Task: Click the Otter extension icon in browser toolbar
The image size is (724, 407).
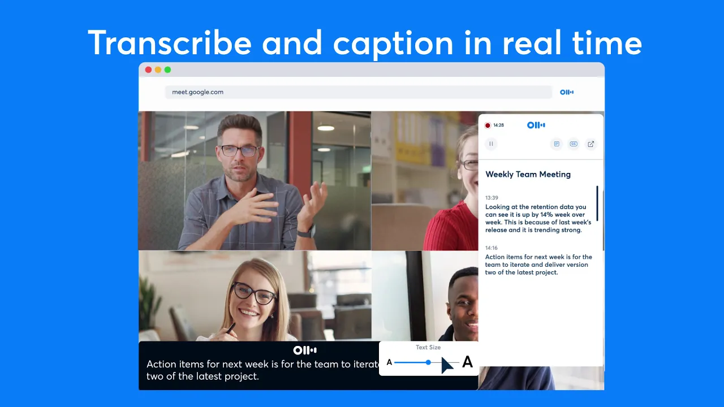Action: [567, 92]
